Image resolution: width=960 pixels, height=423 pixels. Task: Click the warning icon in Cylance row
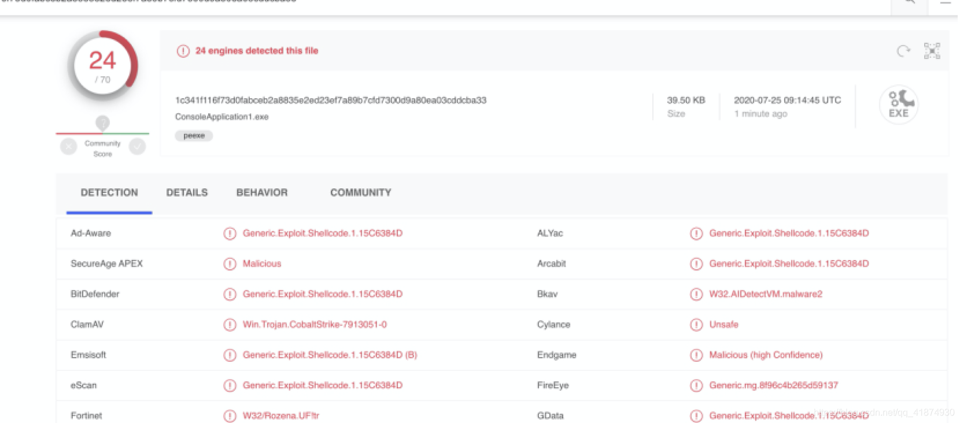696,325
